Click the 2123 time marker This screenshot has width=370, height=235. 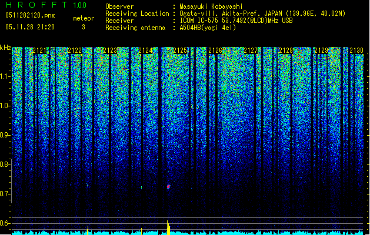pyautogui.click(x=110, y=51)
